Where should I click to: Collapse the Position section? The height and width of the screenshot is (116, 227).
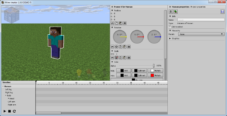[x=112, y=10]
